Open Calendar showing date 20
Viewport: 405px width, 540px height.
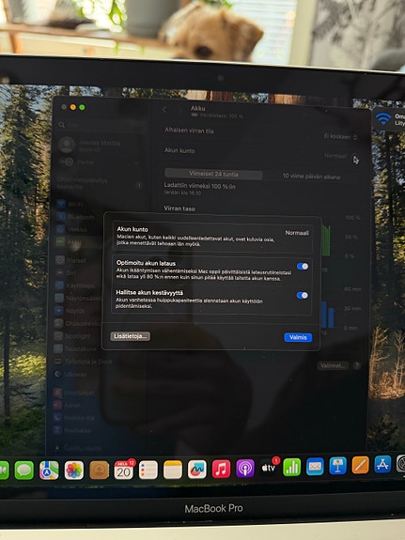[124, 470]
